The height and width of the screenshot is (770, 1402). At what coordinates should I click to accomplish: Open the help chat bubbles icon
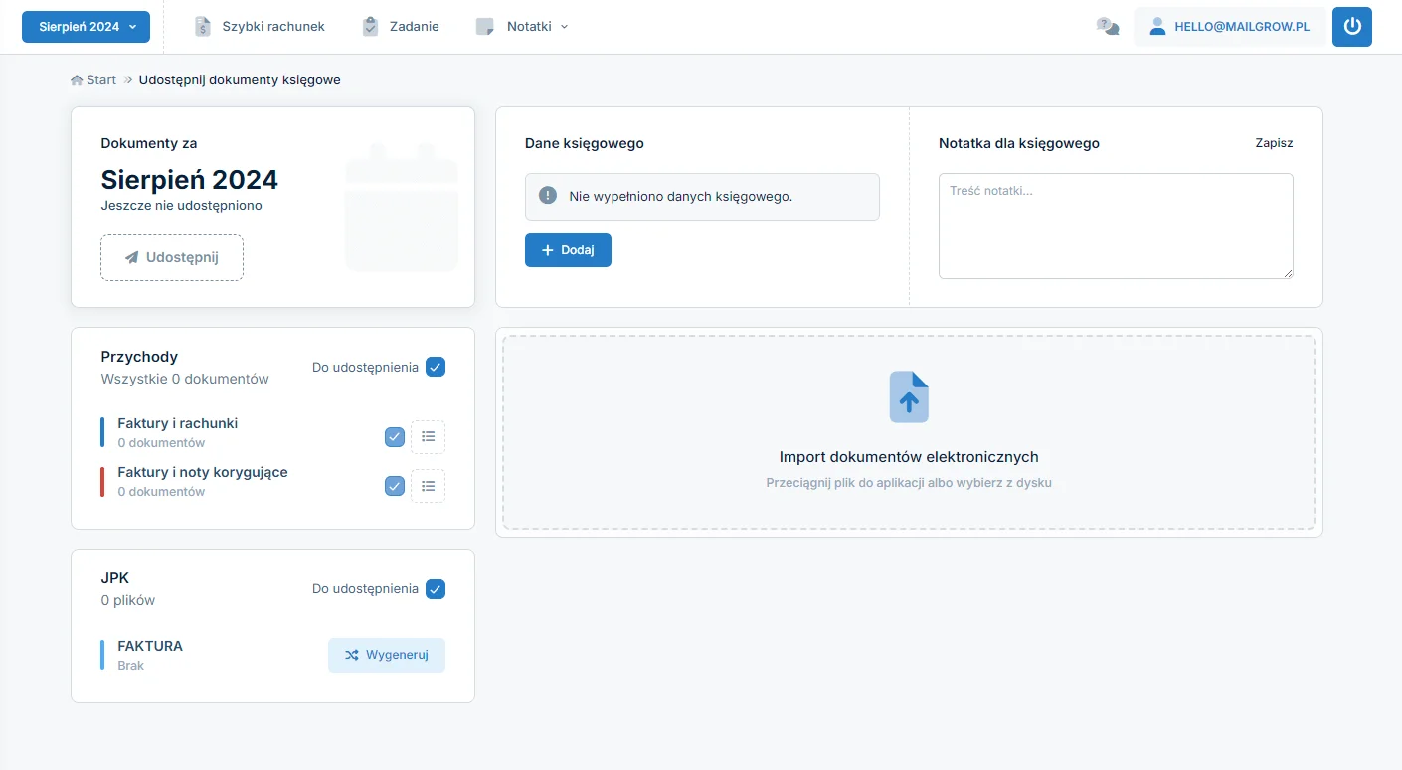pos(1107,27)
